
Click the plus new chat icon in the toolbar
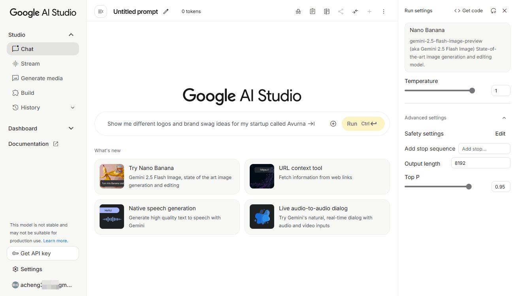click(369, 11)
